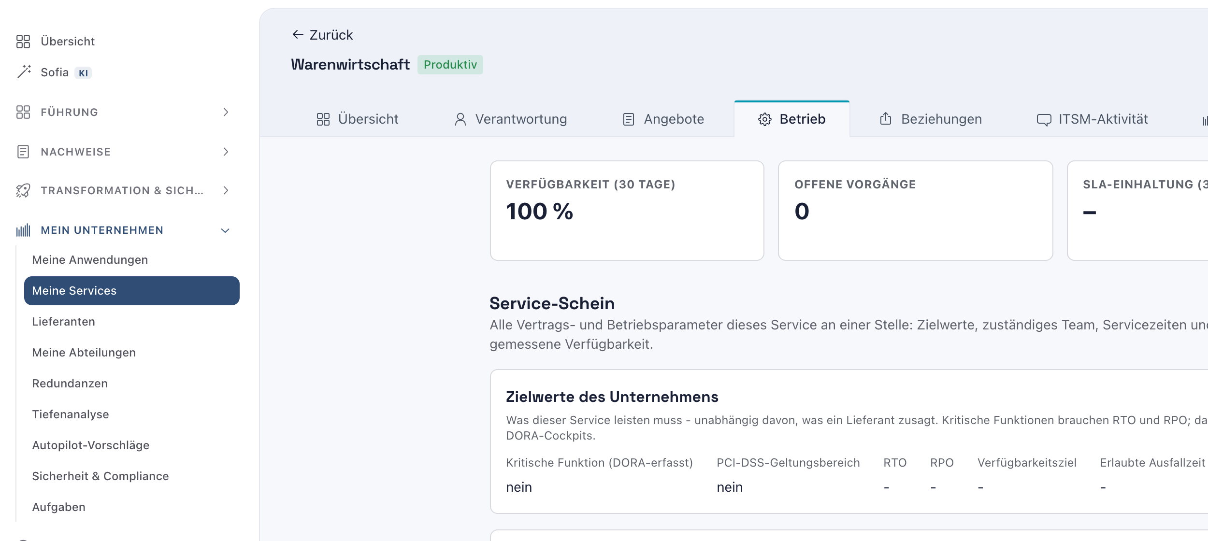The height and width of the screenshot is (541, 1208).
Task: Click the KI badge next to Sofia
Action: pyautogui.click(x=83, y=73)
